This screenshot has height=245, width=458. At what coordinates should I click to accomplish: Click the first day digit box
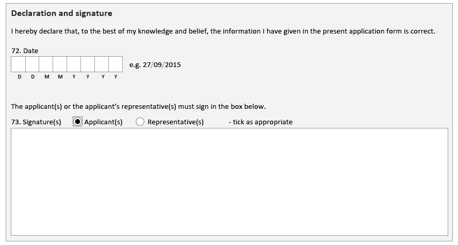pyautogui.click(x=19, y=64)
